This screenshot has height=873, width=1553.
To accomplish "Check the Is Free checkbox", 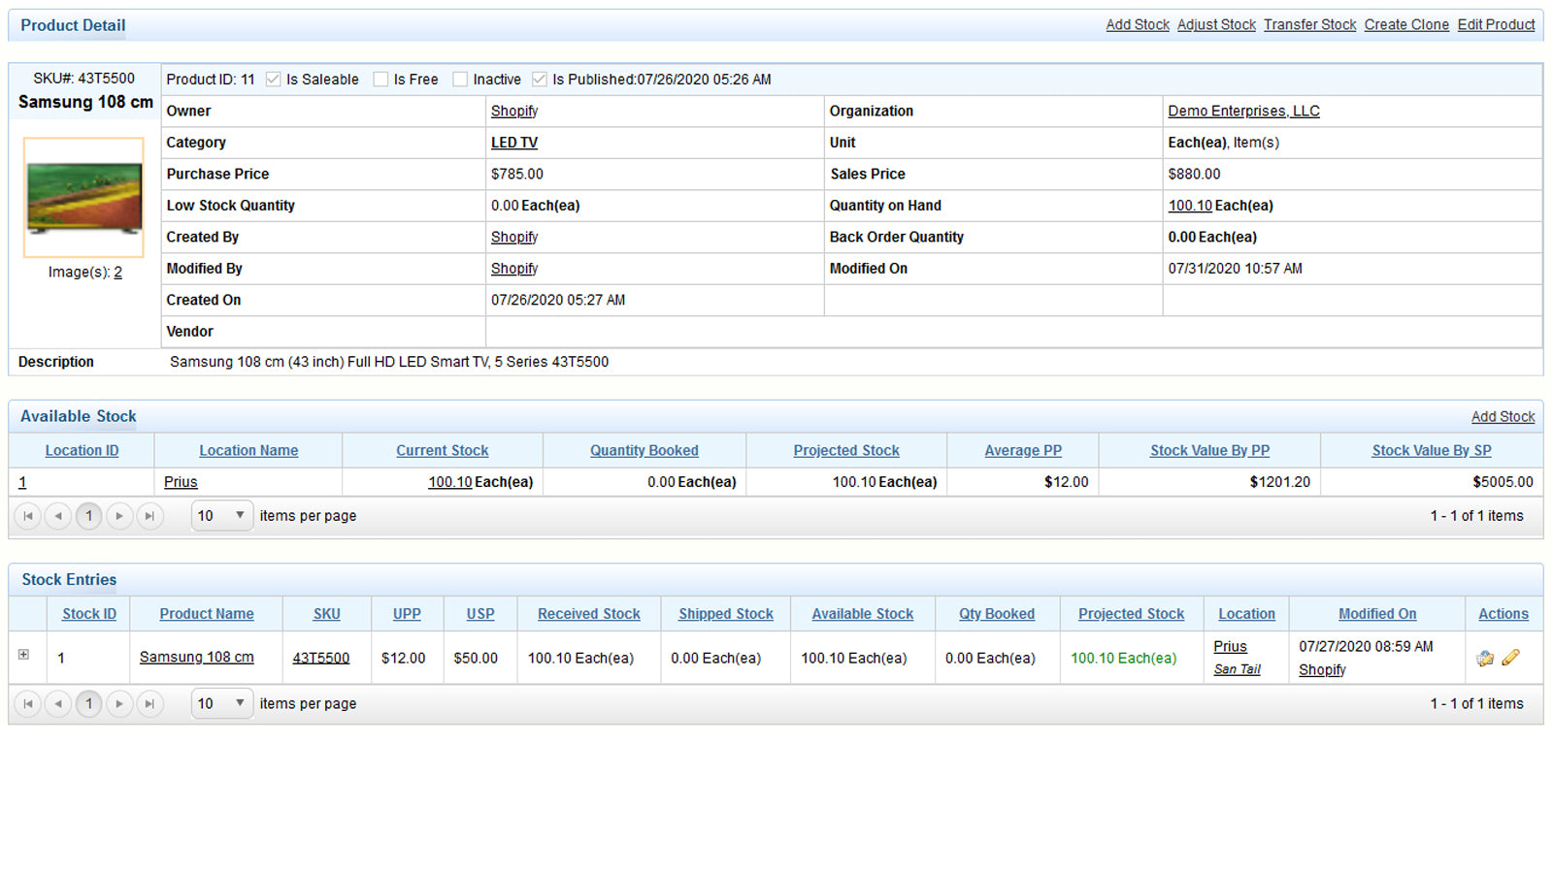I will click(x=381, y=80).
